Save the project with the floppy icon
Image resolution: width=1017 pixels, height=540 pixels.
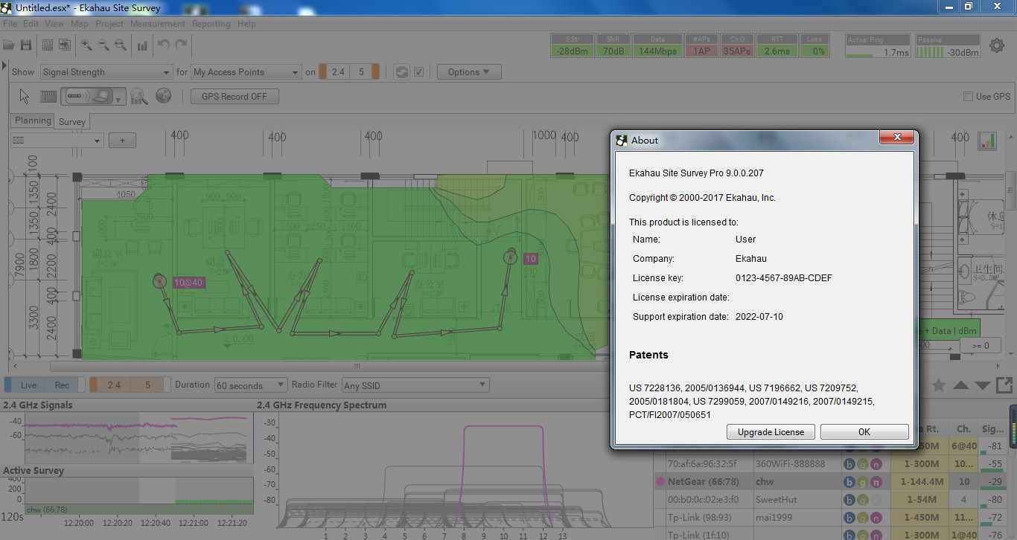26,45
